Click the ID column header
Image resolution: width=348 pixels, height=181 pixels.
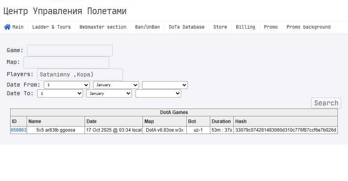click(19, 121)
